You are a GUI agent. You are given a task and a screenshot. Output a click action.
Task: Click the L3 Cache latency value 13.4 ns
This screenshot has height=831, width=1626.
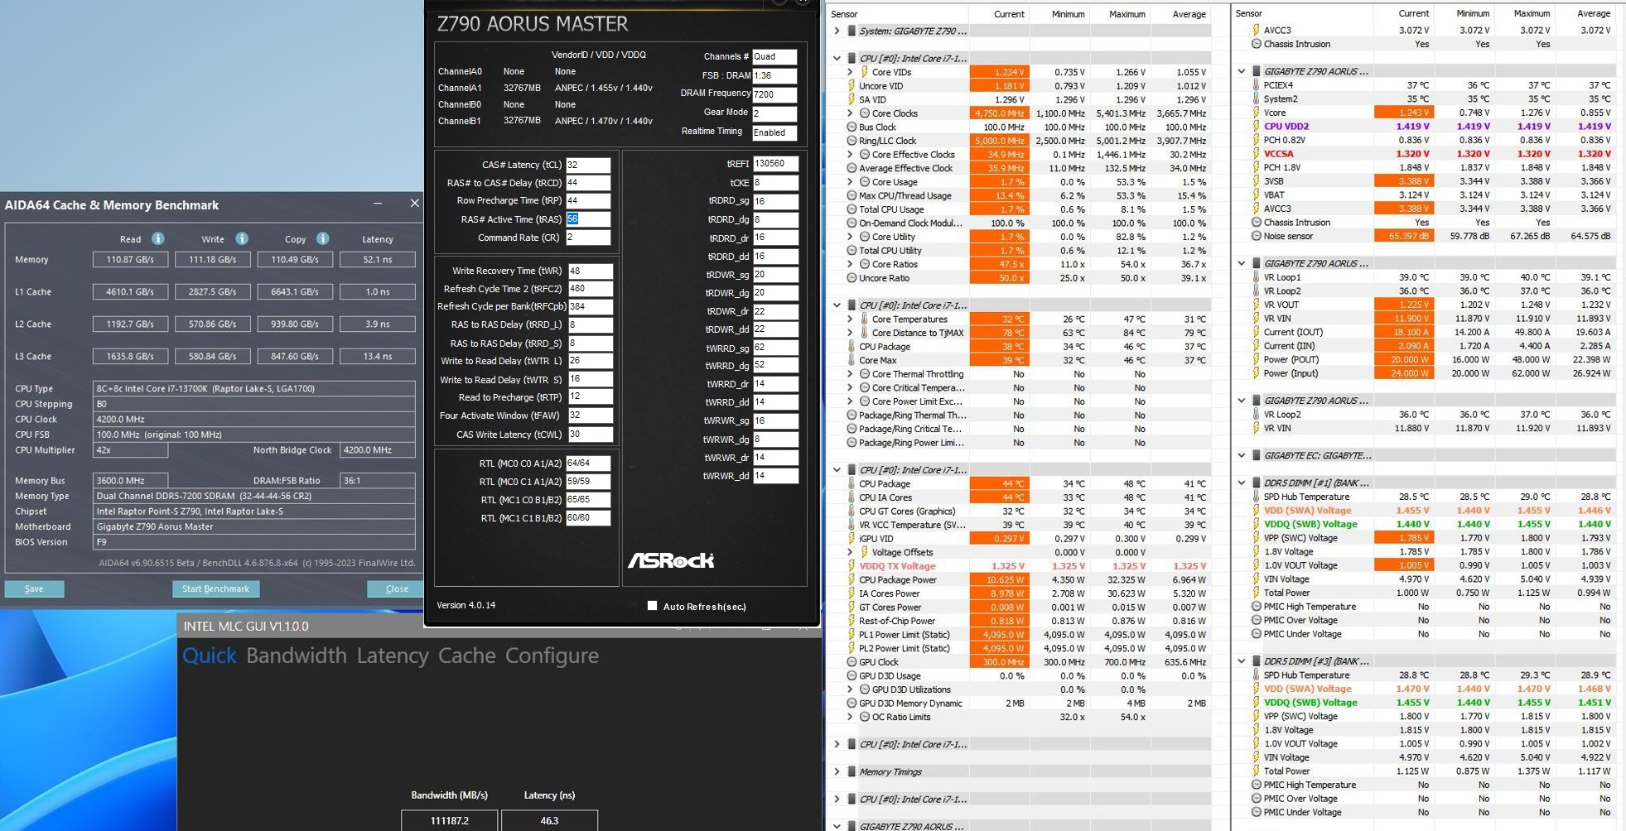378,356
